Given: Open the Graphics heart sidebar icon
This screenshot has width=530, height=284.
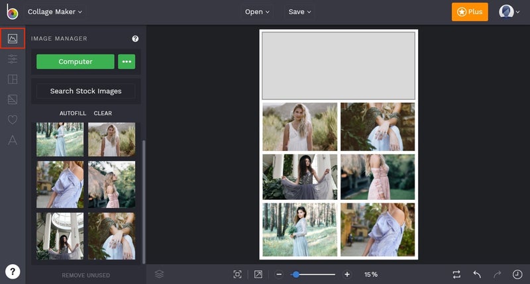Looking at the screenshot, I should 13,120.
